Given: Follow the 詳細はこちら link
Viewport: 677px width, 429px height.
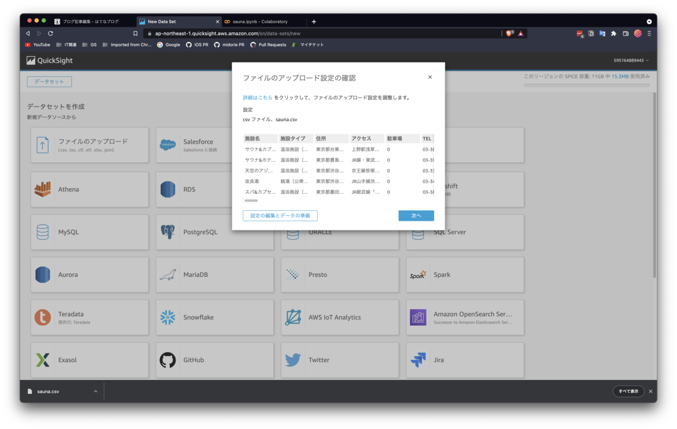Looking at the screenshot, I should coord(258,98).
